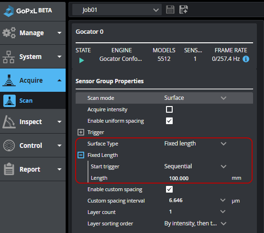Open the Job01 job dropdown
This screenshot has height=233, width=264.
click(x=117, y=10)
